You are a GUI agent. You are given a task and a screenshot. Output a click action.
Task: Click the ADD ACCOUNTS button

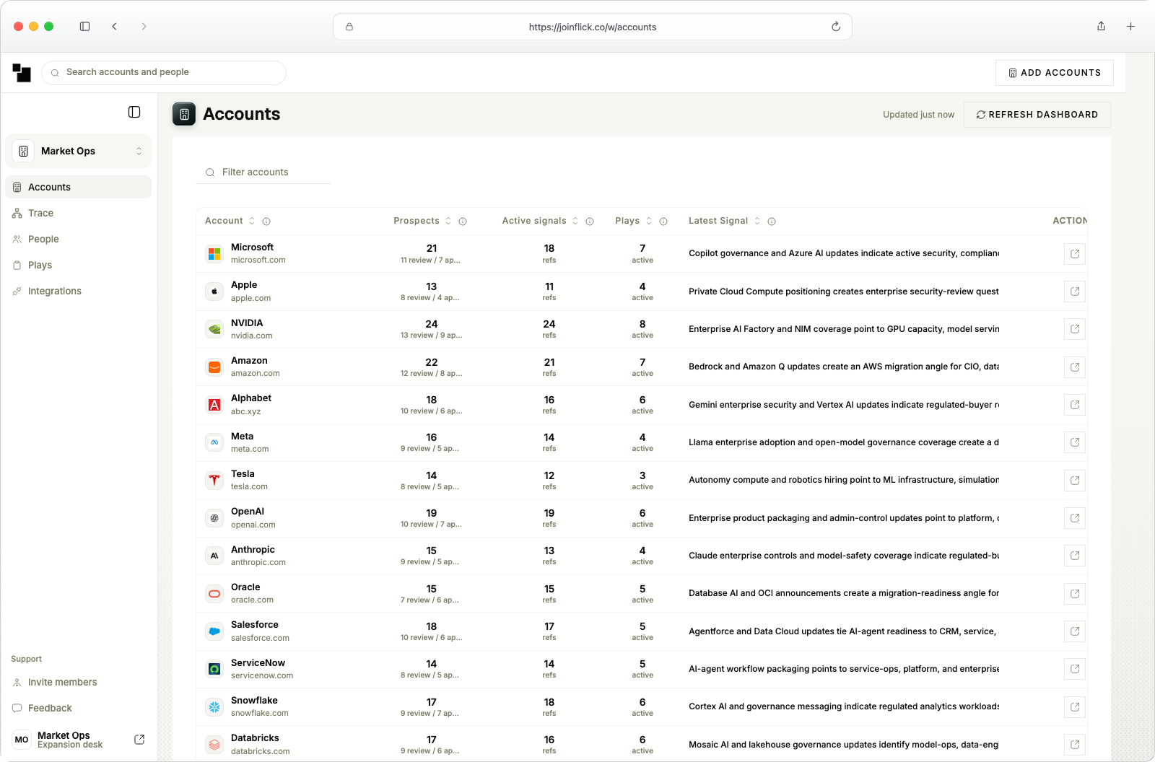click(1055, 73)
